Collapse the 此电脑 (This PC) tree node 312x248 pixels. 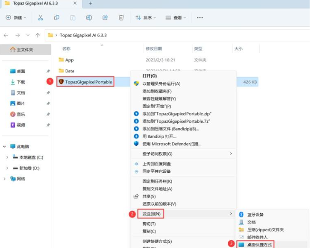tap(4, 147)
